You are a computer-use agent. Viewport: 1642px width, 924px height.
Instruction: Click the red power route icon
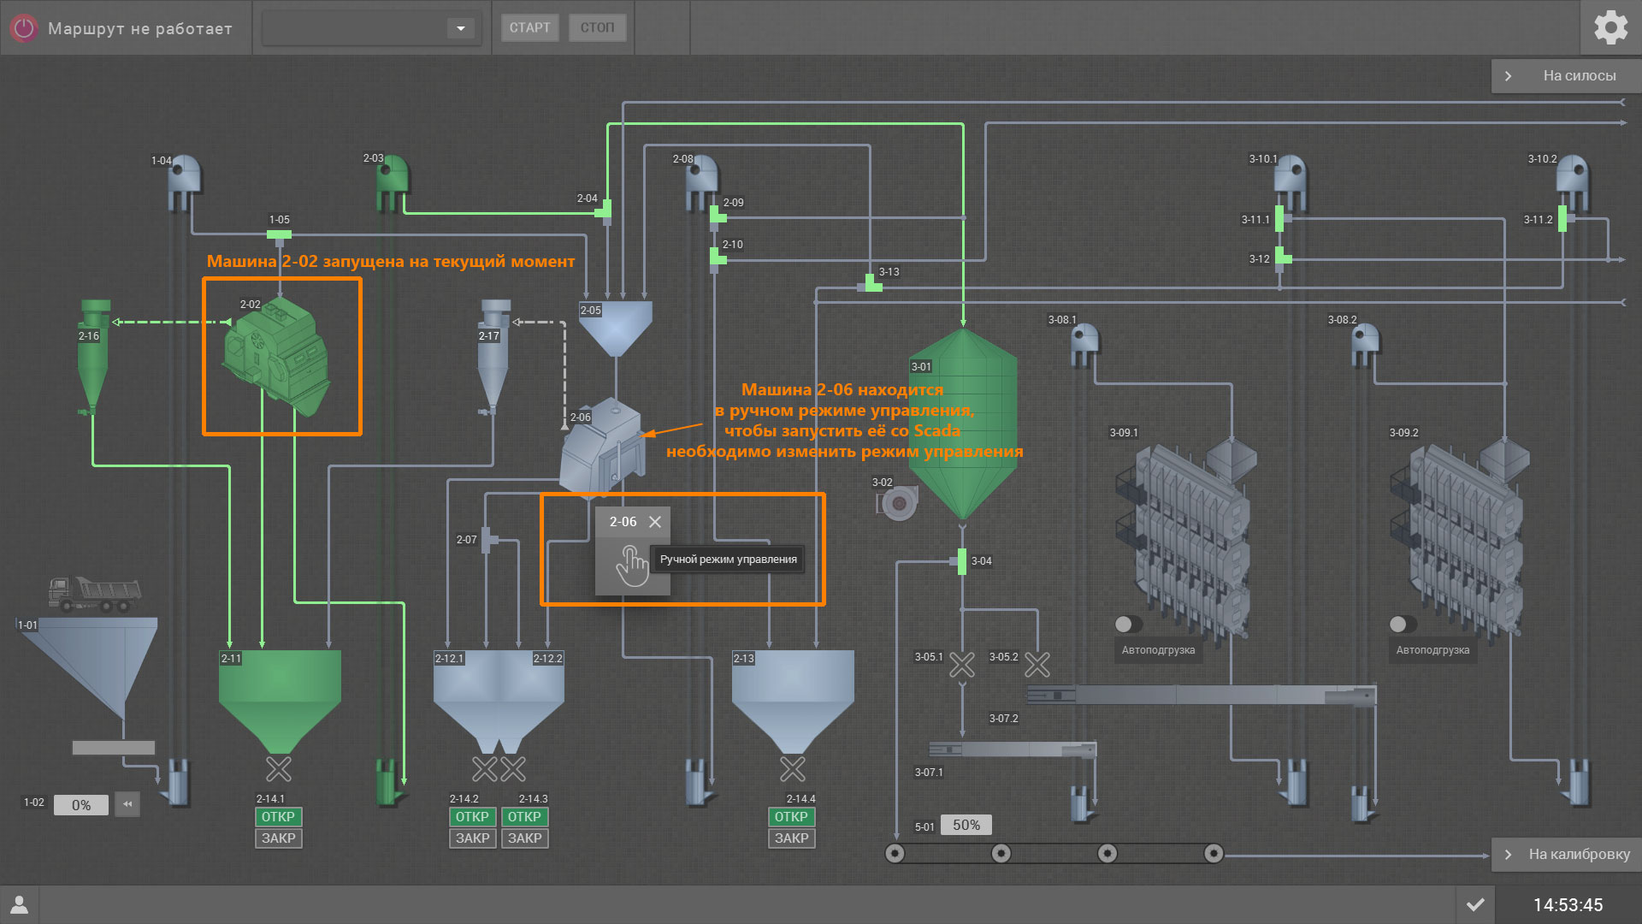[24, 28]
